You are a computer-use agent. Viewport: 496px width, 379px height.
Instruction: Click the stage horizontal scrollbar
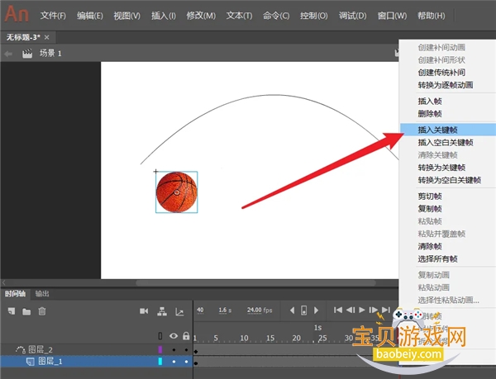pyautogui.click(x=255, y=283)
